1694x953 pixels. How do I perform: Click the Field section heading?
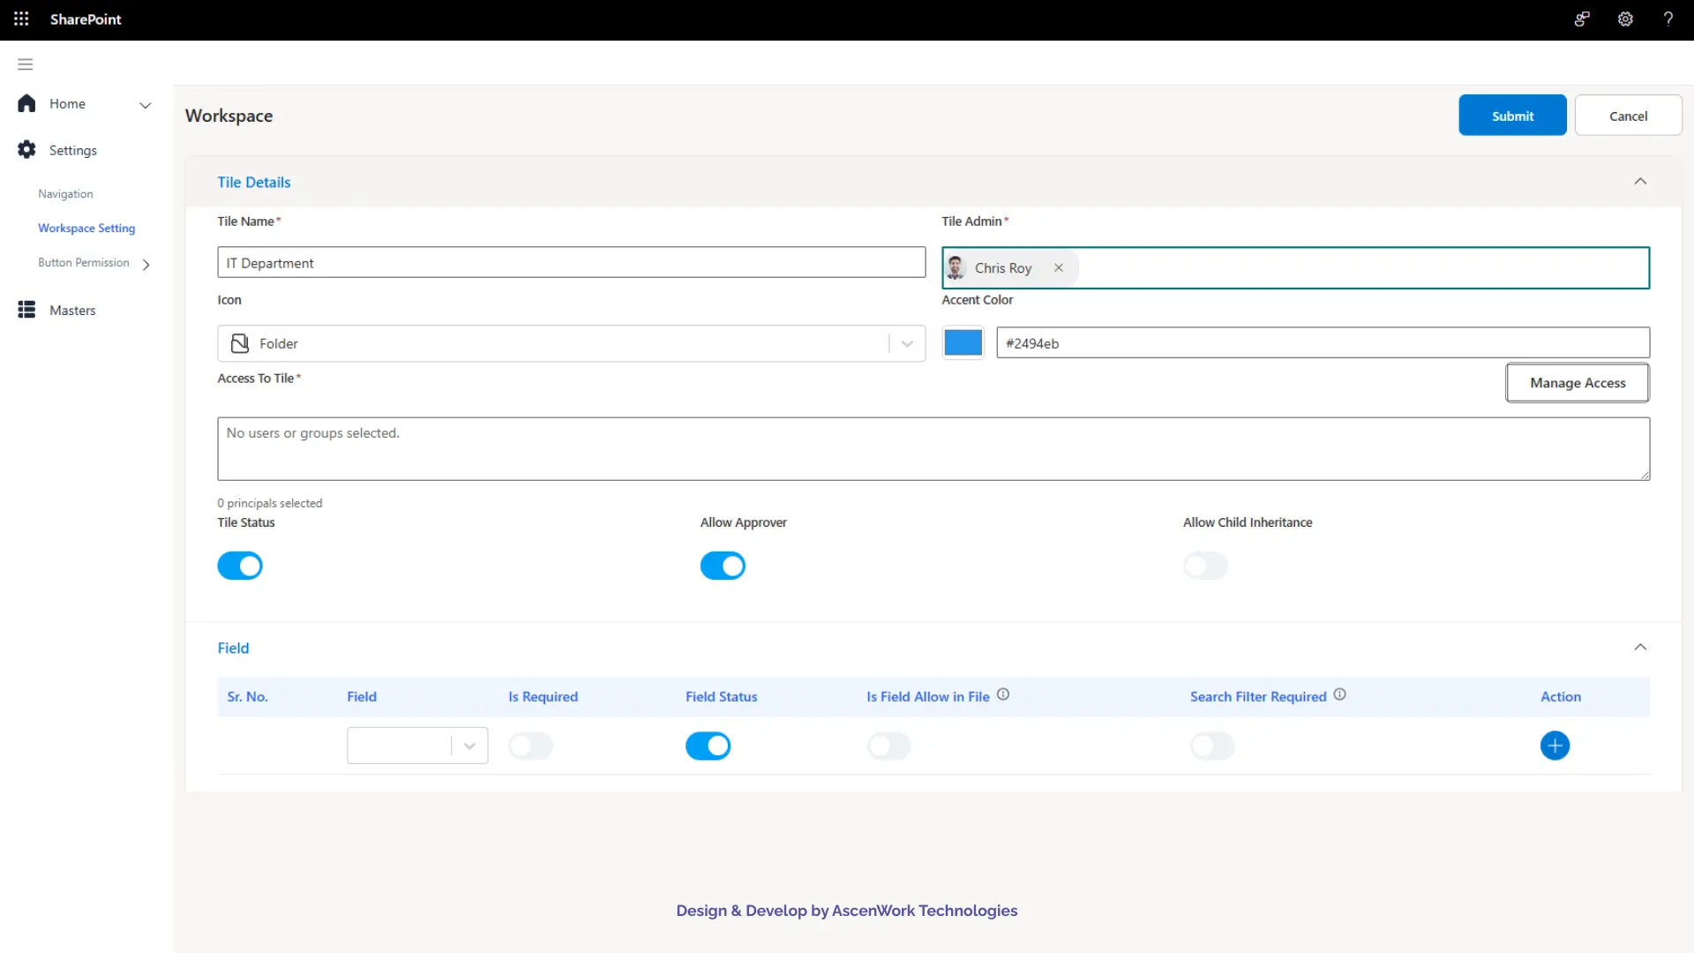tap(233, 648)
